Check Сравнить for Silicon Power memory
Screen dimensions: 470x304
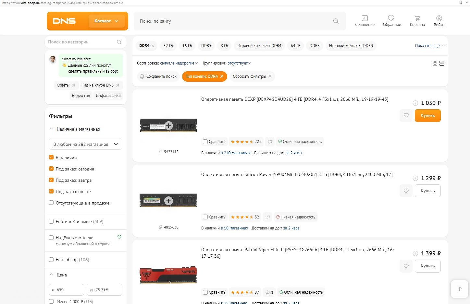point(205,217)
